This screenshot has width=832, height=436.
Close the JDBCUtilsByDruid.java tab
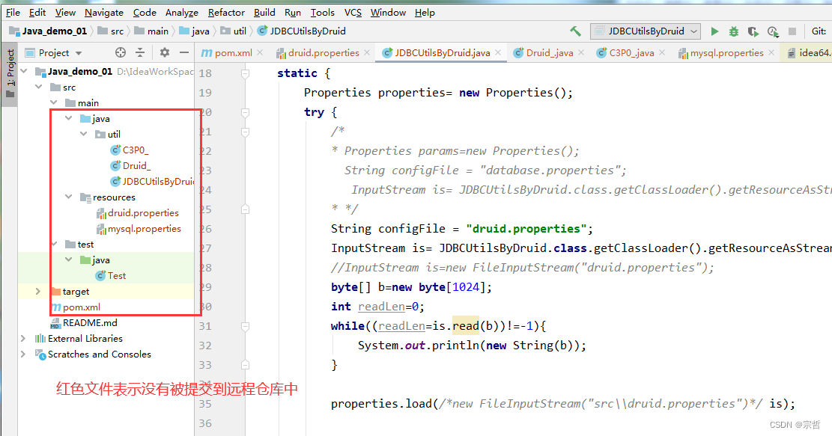498,52
